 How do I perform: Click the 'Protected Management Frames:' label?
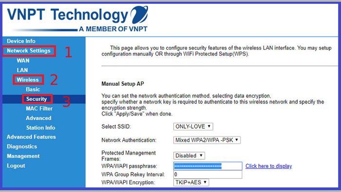[x=129, y=156]
